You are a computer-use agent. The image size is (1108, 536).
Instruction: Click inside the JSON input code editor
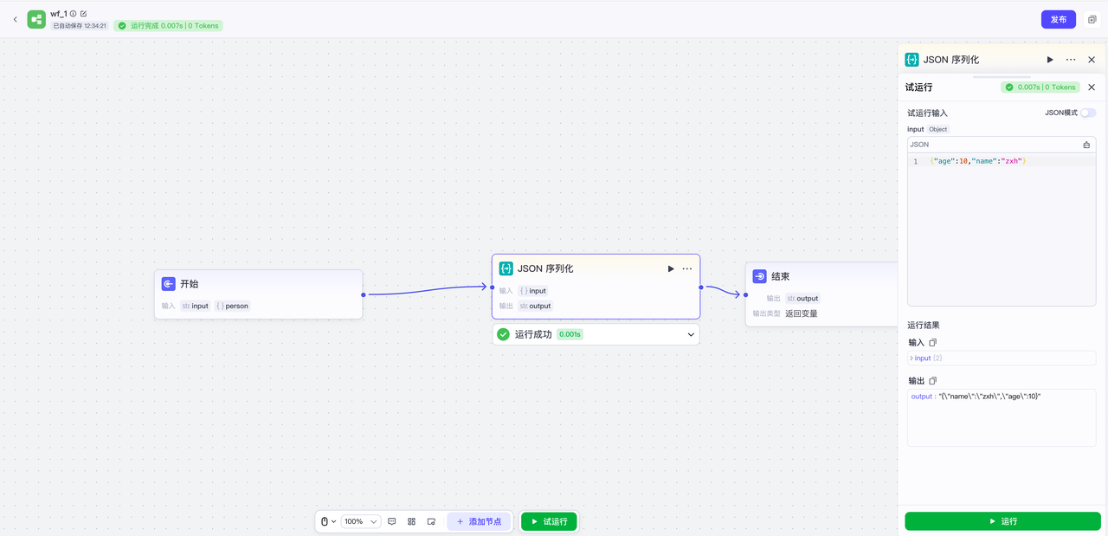point(1001,225)
